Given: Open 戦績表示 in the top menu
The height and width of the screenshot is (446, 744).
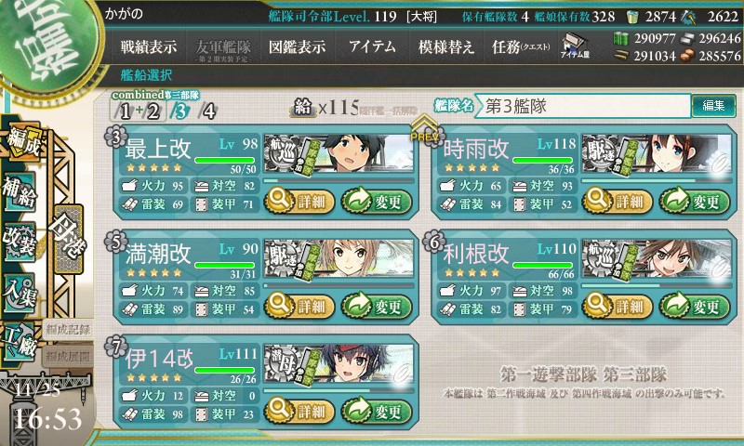Looking at the screenshot, I should 149,46.
